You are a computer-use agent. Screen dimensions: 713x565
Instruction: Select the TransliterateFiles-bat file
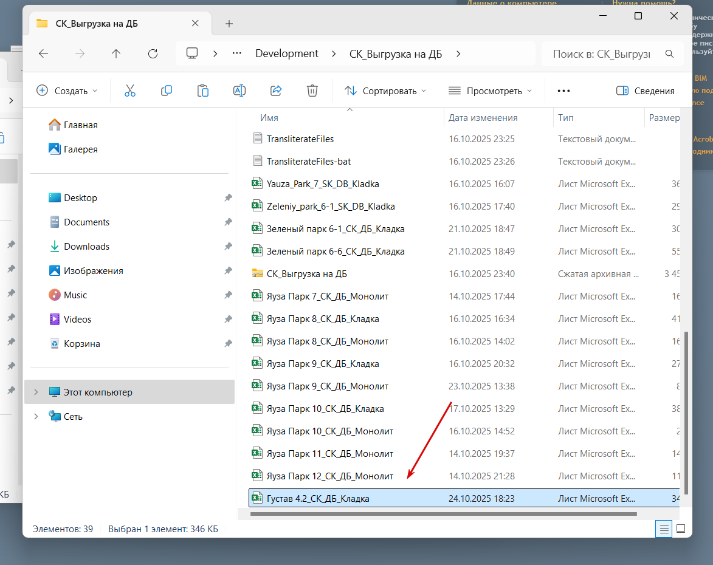[x=464, y=162]
